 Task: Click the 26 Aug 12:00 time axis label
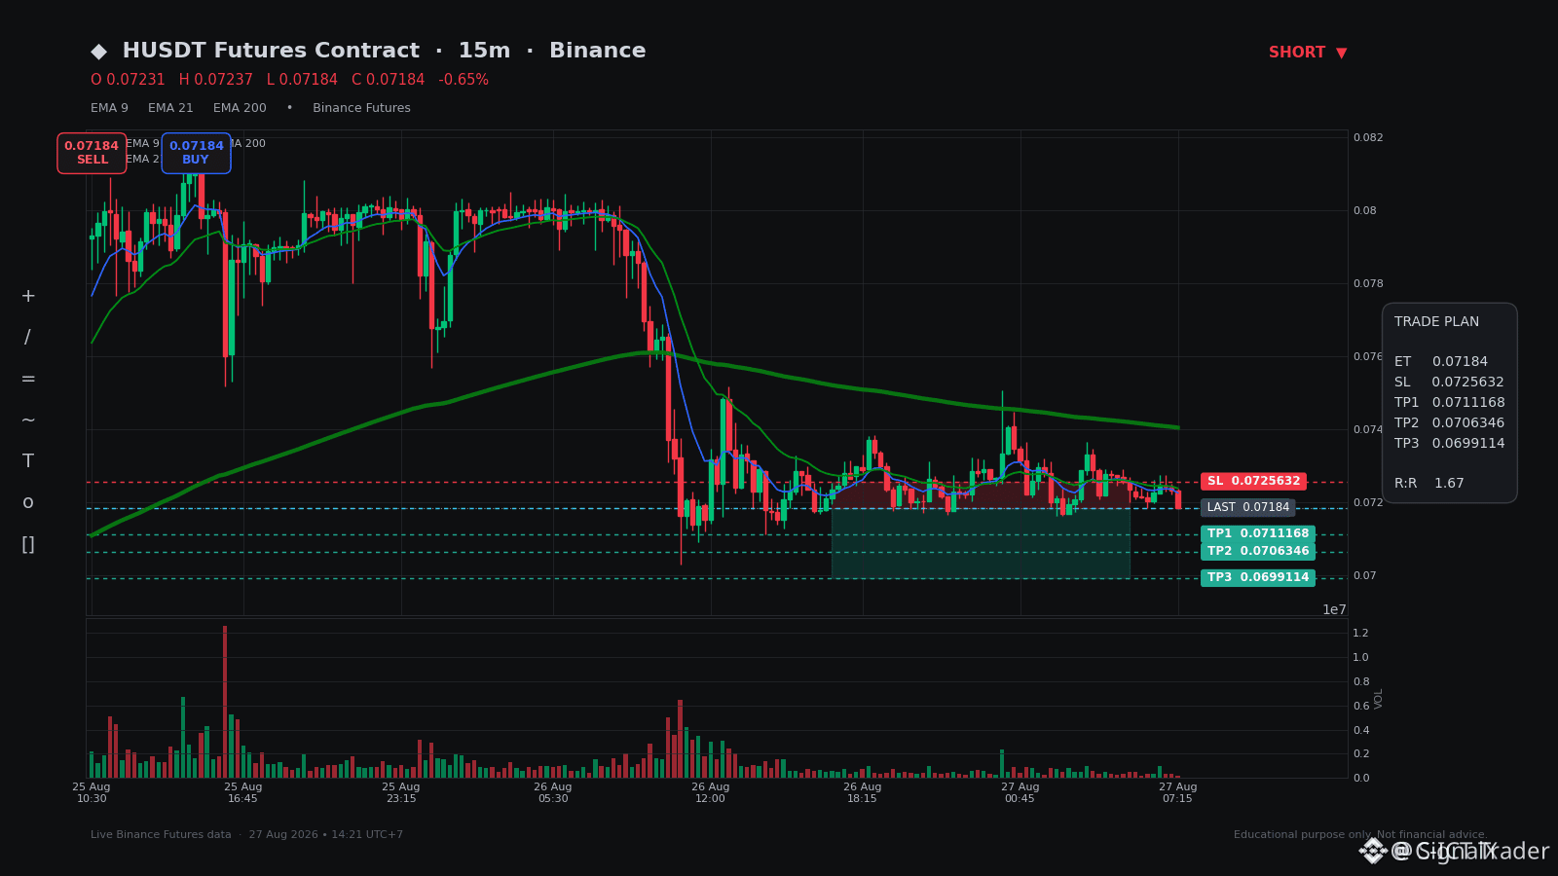pyautogui.click(x=711, y=793)
